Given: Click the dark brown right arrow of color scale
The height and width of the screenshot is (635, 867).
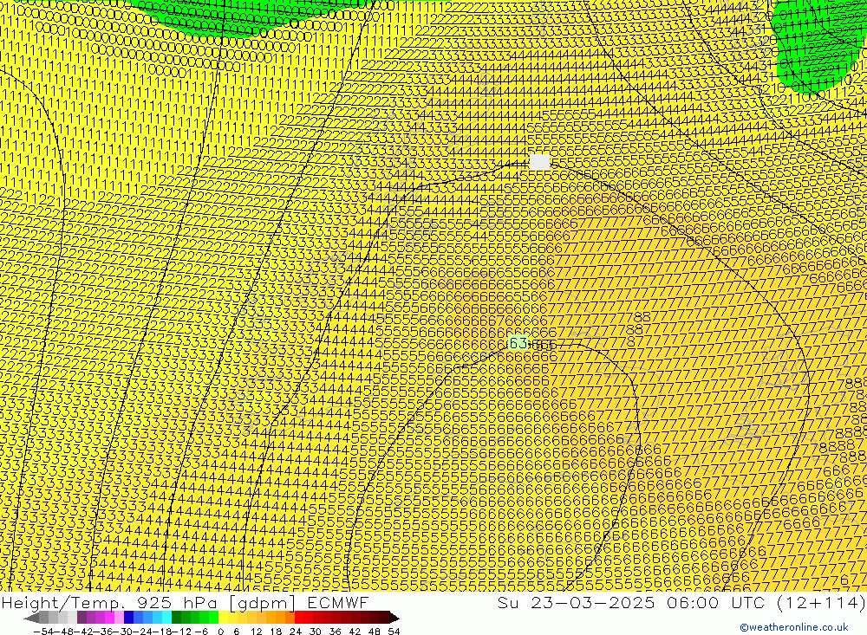Looking at the screenshot, I should click(394, 619).
